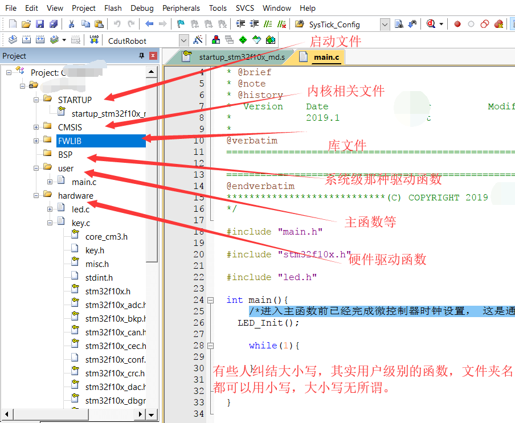Translate the current file
Viewport: 515px width, 423px height.
pyautogui.click(x=13, y=40)
